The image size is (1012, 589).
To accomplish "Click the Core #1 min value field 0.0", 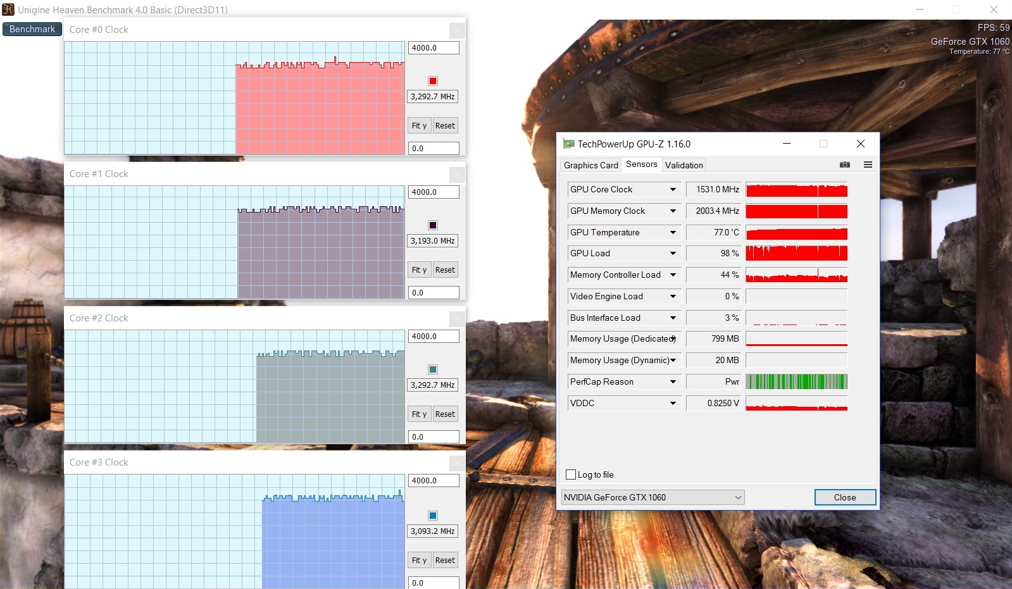I will click(434, 293).
